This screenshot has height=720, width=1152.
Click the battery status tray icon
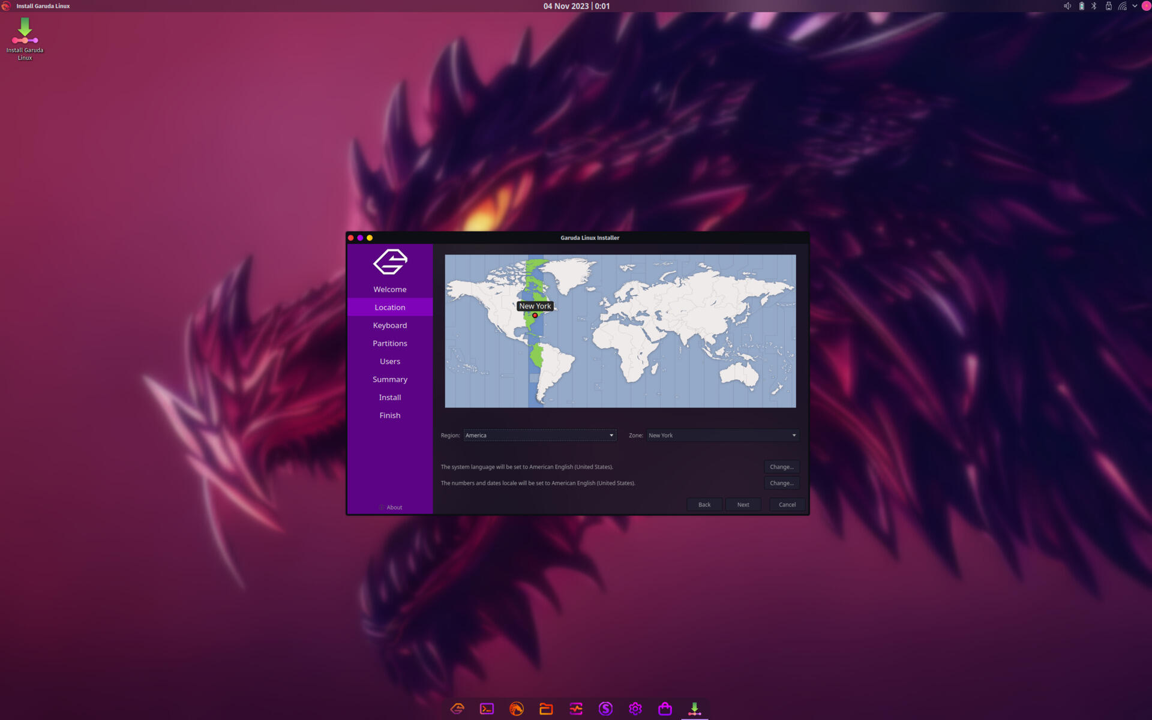tap(1081, 6)
